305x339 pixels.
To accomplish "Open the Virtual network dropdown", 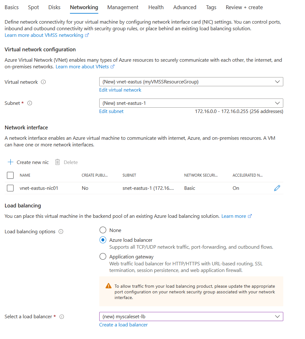I will point(278,82).
